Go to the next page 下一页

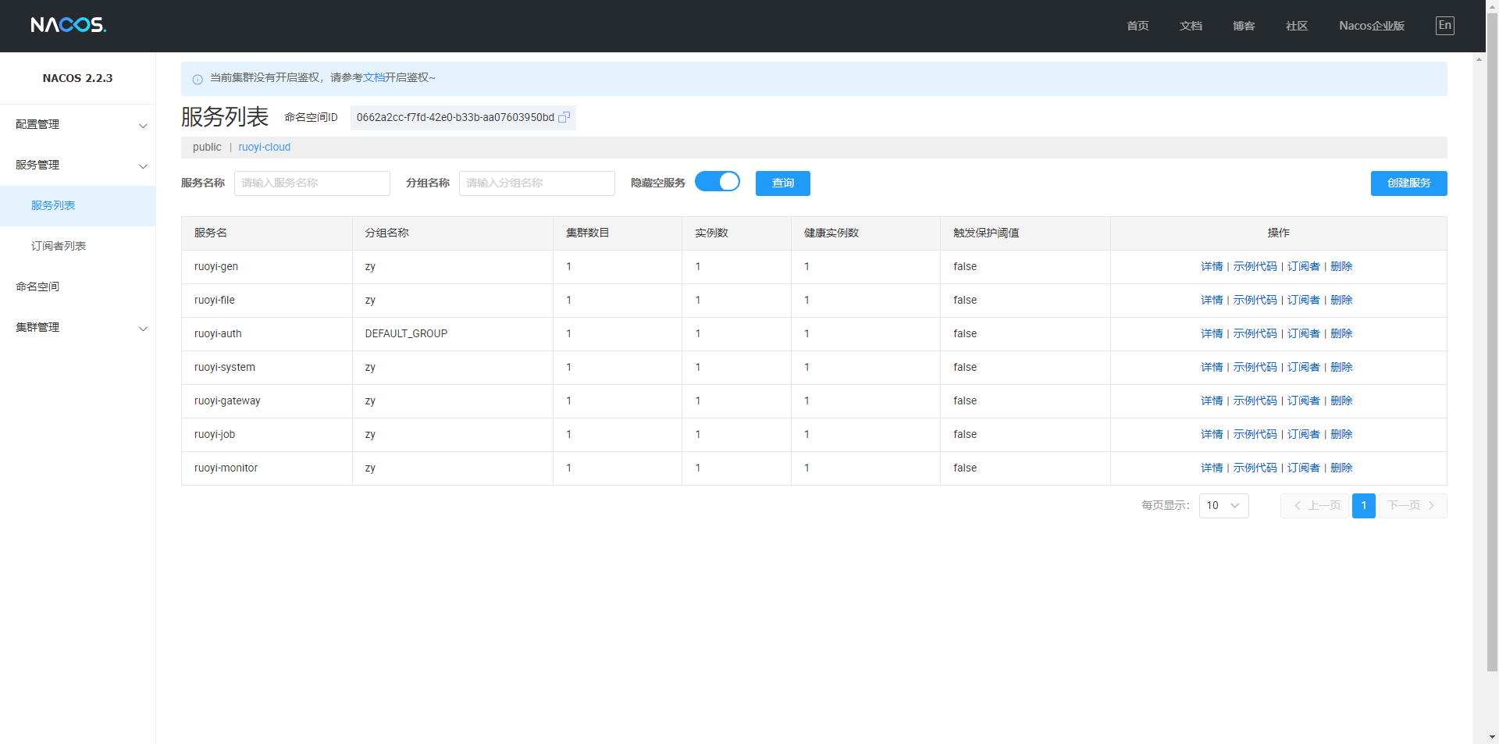[x=1413, y=506]
